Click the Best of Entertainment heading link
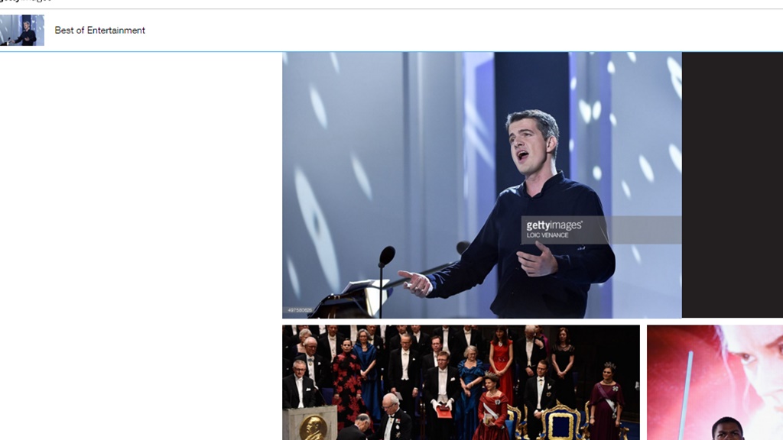The image size is (783, 440). coord(100,31)
